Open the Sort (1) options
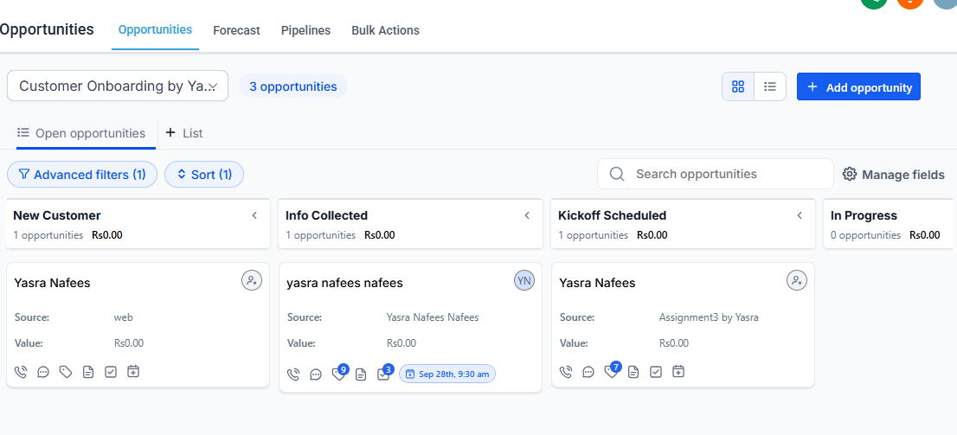The width and height of the screenshot is (957, 435). click(204, 175)
